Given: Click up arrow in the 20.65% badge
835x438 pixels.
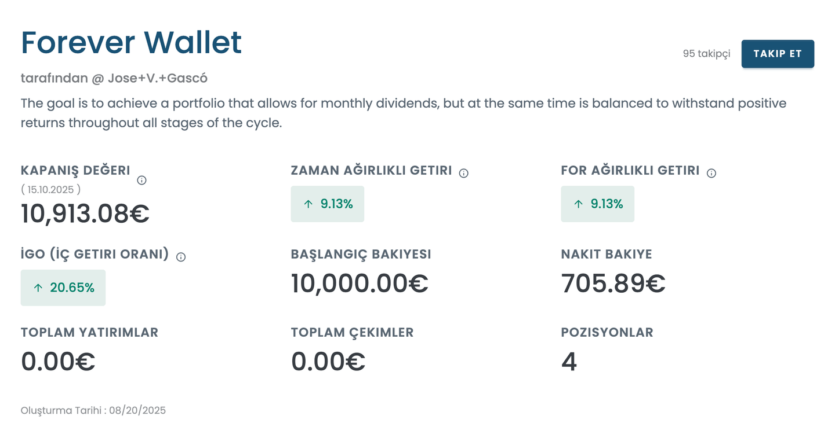Looking at the screenshot, I should pyautogui.click(x=38, y=288).
